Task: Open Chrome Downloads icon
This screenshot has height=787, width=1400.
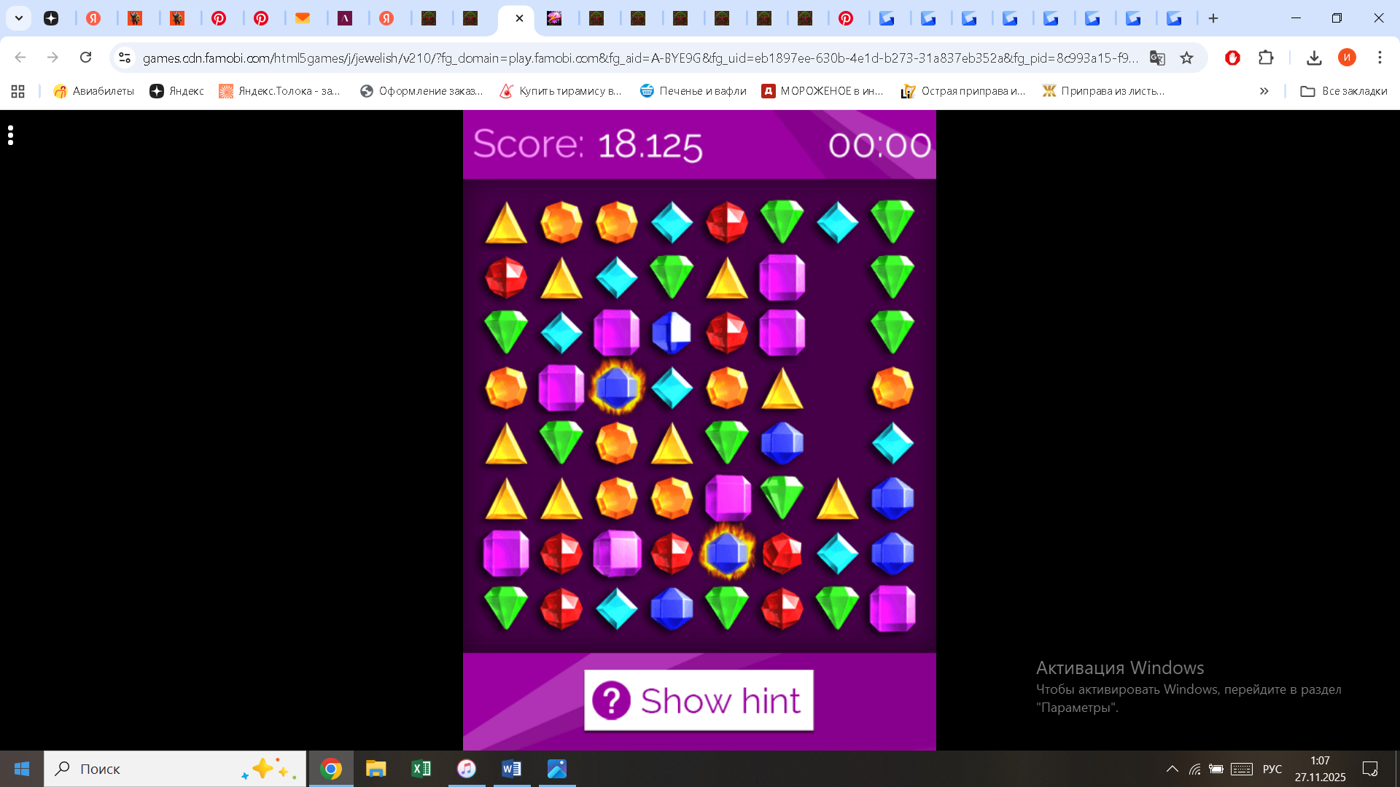Action: 1314,58
